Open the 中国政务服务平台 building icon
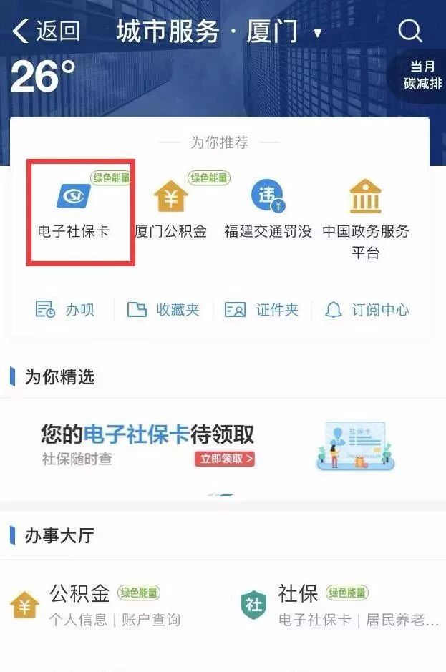This screenshot has width=446, height=672. pyautogui.click(x=365, y=196)
